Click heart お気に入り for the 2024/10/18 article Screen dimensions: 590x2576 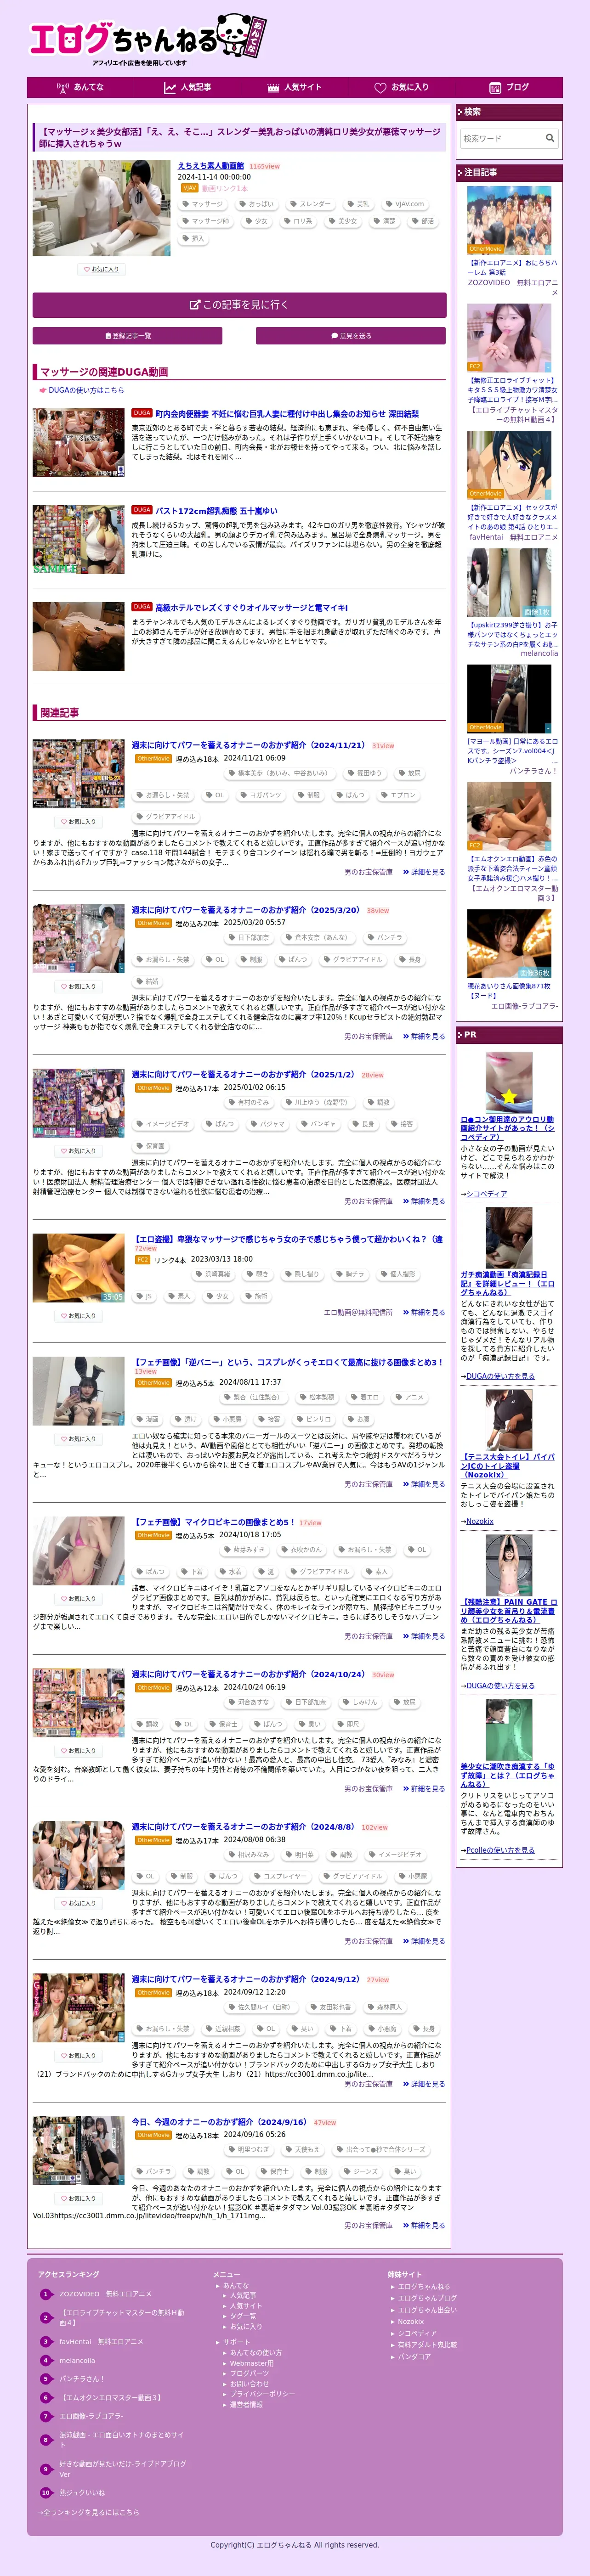click(x=78, y=1599)
